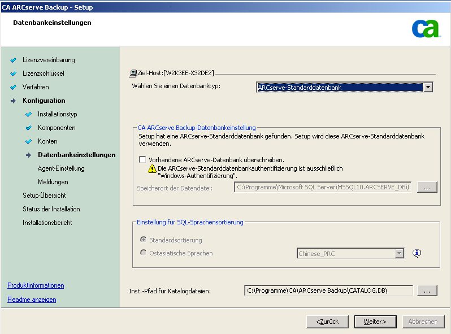Screen dimensions: 451x334
Task: Enable Vorhandene ARCserve-Datenbank überschreiben checkbox
Action: 142,159
